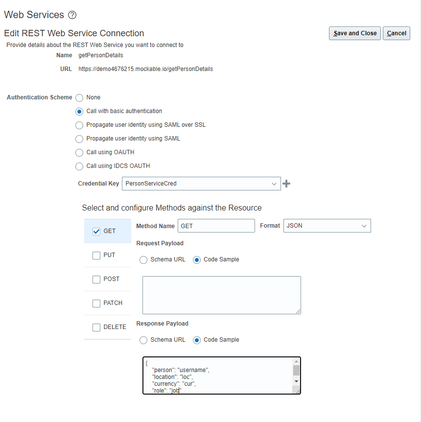Select the None authentication option
The width and height of the screenshot is (421, 422).
[x=79, y=98]
